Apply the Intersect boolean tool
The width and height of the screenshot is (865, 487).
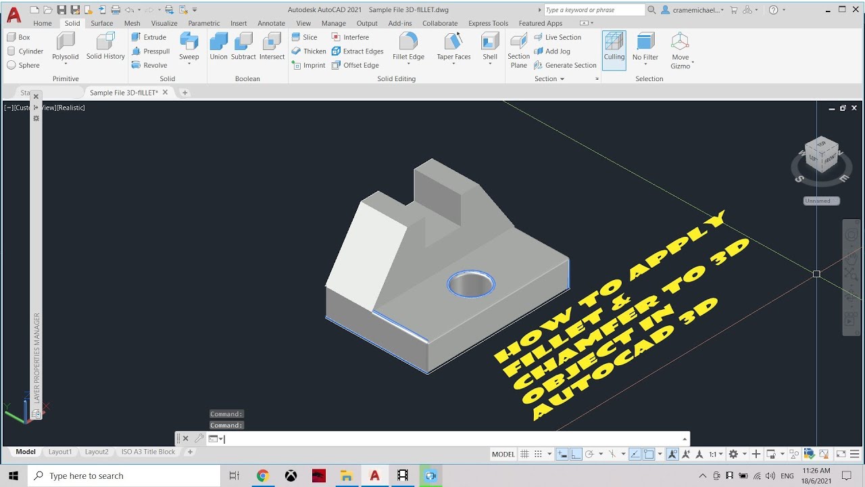(272, 46)
